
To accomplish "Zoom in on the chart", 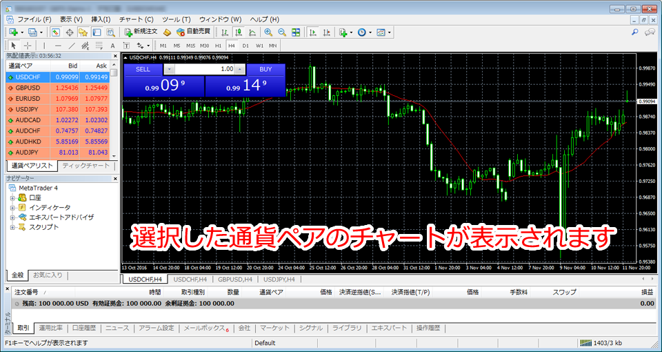I will (x=268, y=32).
